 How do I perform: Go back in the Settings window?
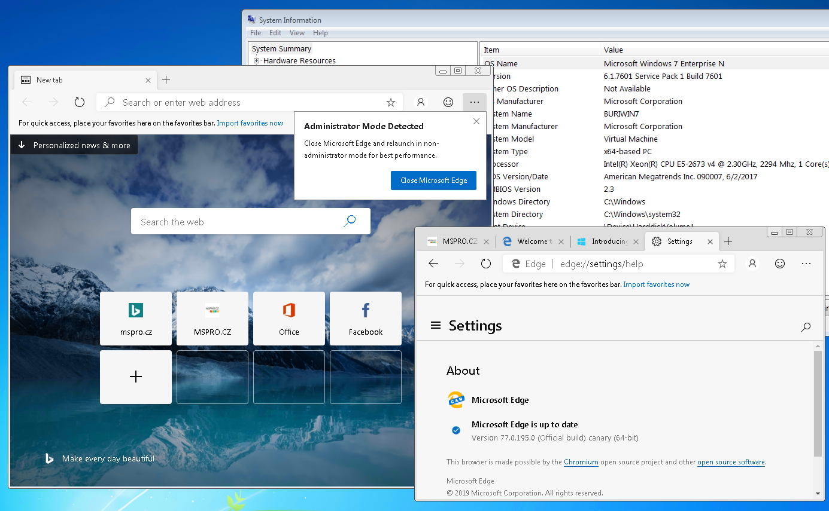click(x=433, y=264)
